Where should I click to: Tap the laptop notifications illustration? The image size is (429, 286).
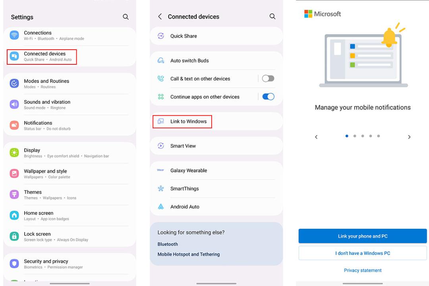coord(363,55)
